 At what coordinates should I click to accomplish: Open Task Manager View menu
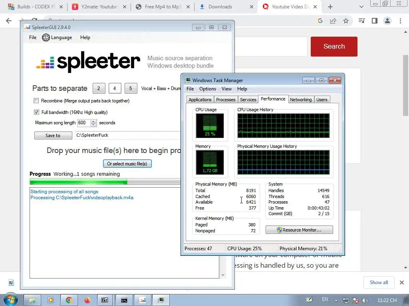226,89
